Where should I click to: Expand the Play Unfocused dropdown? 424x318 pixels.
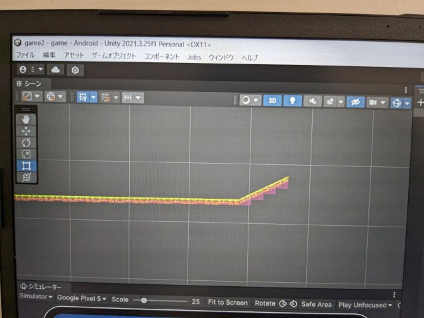(365, 305)
